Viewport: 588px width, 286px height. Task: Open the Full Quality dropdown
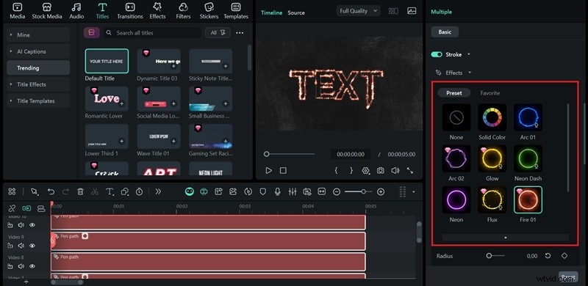click(358, 11)
